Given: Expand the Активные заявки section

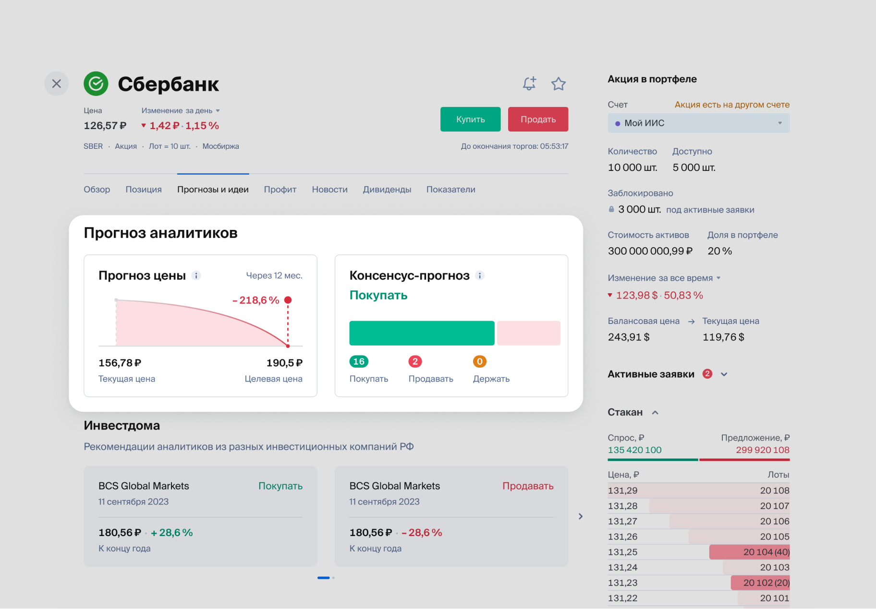Looking at the screenshot, I should tap(724, 374).
